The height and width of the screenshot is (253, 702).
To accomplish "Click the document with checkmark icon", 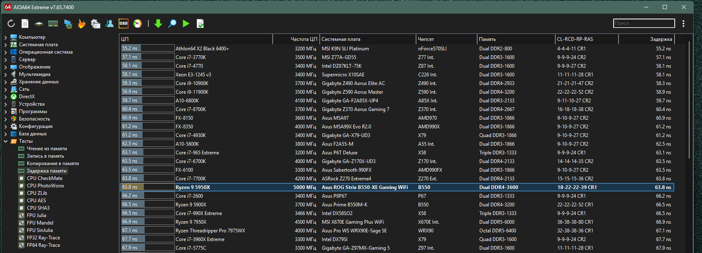I will [x=200, y=24].
